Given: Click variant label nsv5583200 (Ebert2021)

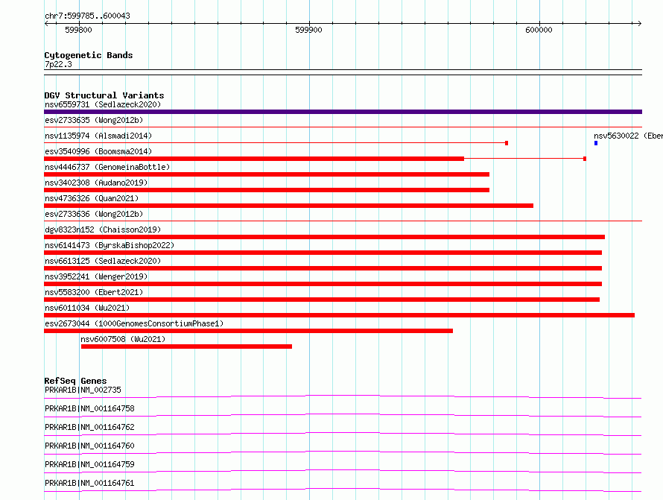Looking at the screenshot, I should [x=94, y=292].
